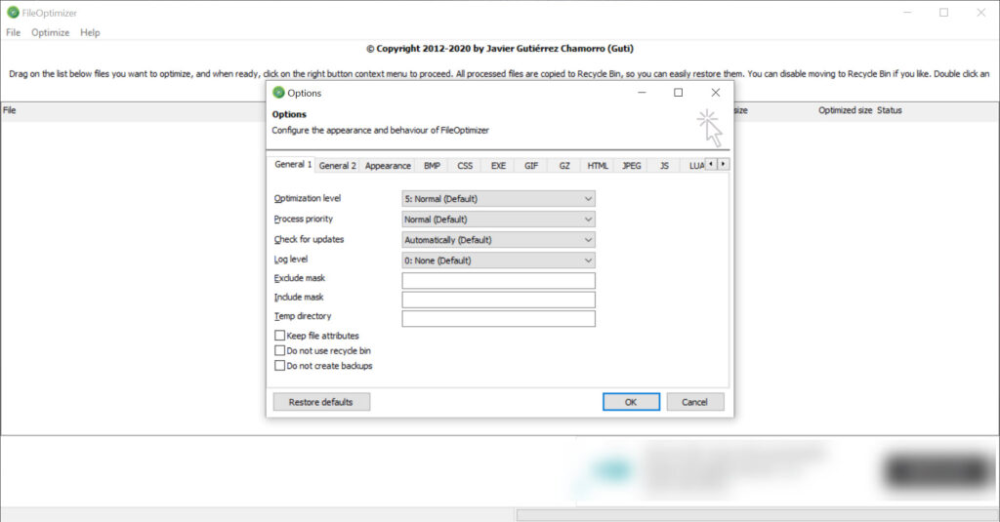Click the Include mask text box
This screenshot has height=522, width=1000.
(498, 300)
